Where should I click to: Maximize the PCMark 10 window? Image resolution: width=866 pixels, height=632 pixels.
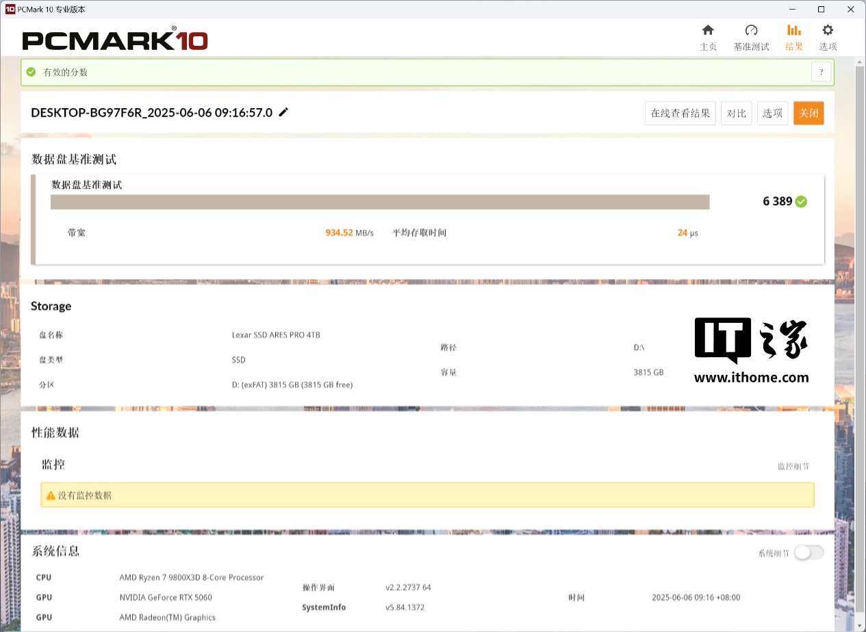coord(821,10)
